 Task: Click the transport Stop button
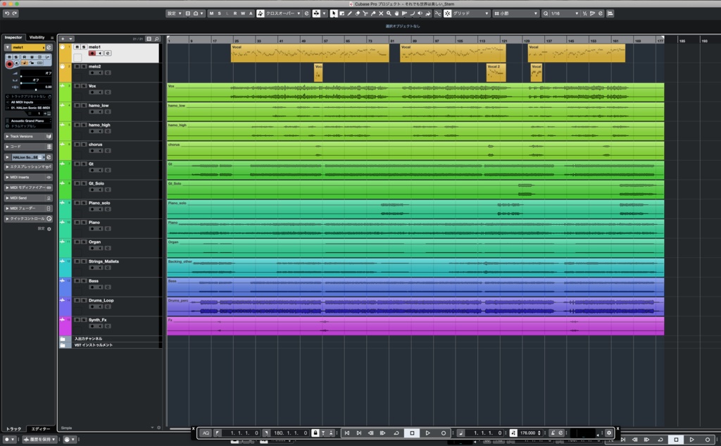412,433
